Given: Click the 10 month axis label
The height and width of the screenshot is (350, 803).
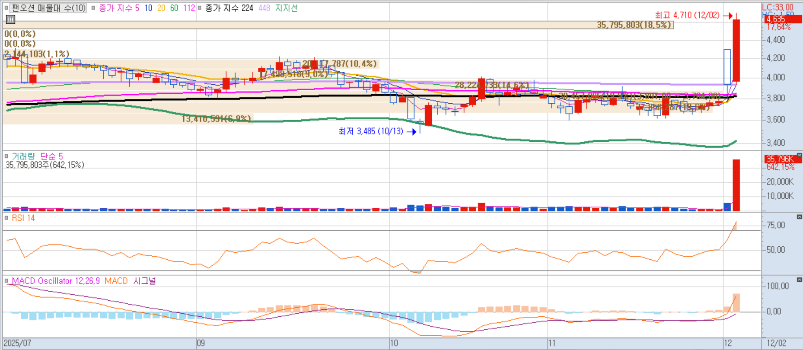Looking at the screenshot, I should coord(394,343).
